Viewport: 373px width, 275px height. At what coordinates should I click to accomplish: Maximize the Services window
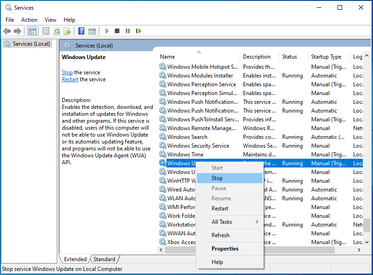[340, 8]
